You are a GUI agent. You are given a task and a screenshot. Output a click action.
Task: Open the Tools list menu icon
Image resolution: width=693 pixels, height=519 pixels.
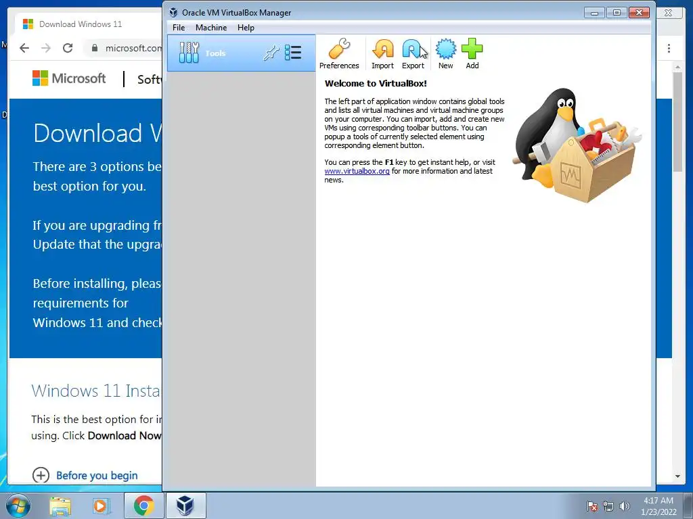[x=293, y=53]
